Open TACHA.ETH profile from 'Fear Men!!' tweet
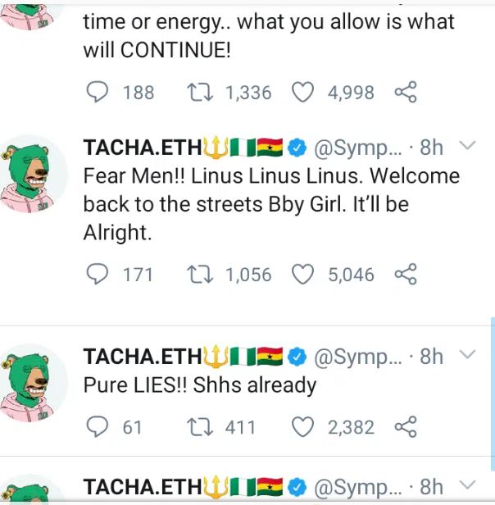Screen dimensions: 495x505 143,148
